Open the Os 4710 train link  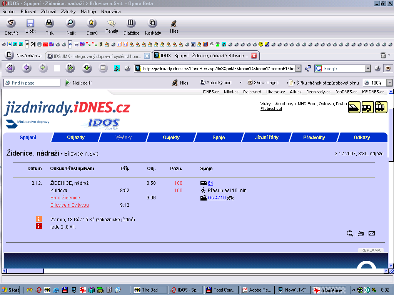[217, 198]
